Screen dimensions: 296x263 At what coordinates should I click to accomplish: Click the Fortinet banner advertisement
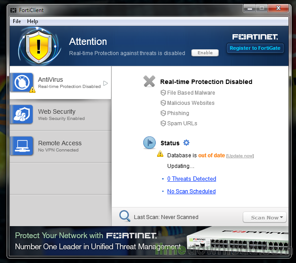pos(149,241)
